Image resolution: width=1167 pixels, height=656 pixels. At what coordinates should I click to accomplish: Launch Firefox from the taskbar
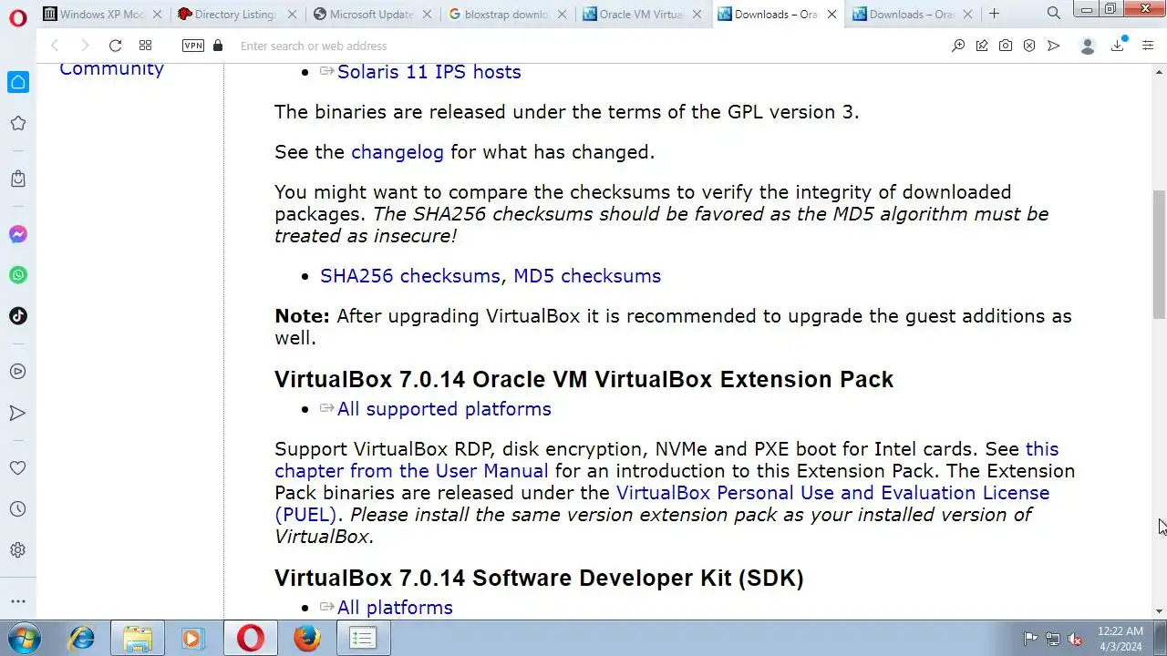click(307, 639)
